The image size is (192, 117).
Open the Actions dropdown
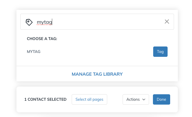pos(136,99)
